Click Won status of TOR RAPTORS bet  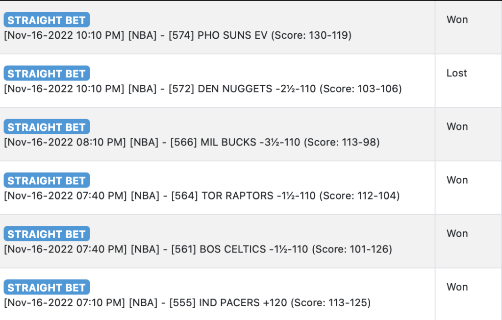[457, 180]
